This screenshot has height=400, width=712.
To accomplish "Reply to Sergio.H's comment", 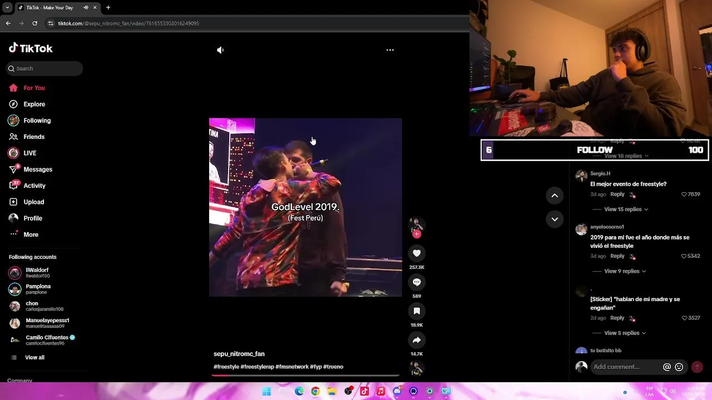I will [617, 194].
